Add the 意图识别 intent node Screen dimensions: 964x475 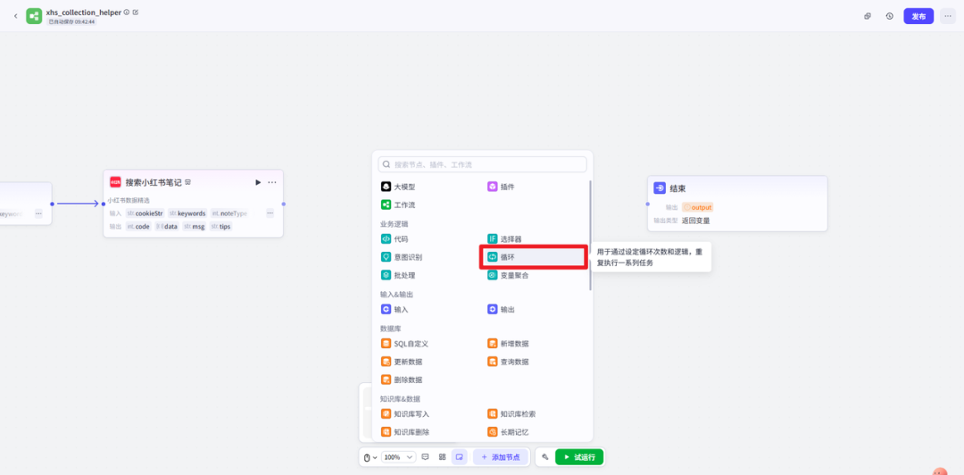(x=408, y=257)
